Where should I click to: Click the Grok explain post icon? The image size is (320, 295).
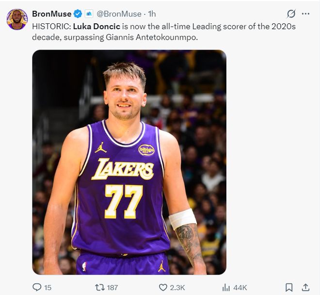point(291,14)
